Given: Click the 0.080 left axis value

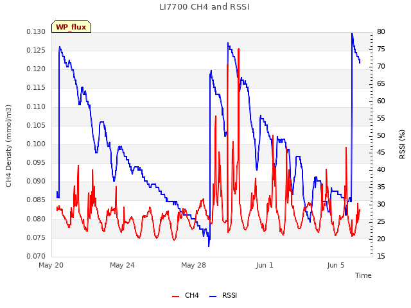Looking at the screenshot, I should [x=36, y=219].
